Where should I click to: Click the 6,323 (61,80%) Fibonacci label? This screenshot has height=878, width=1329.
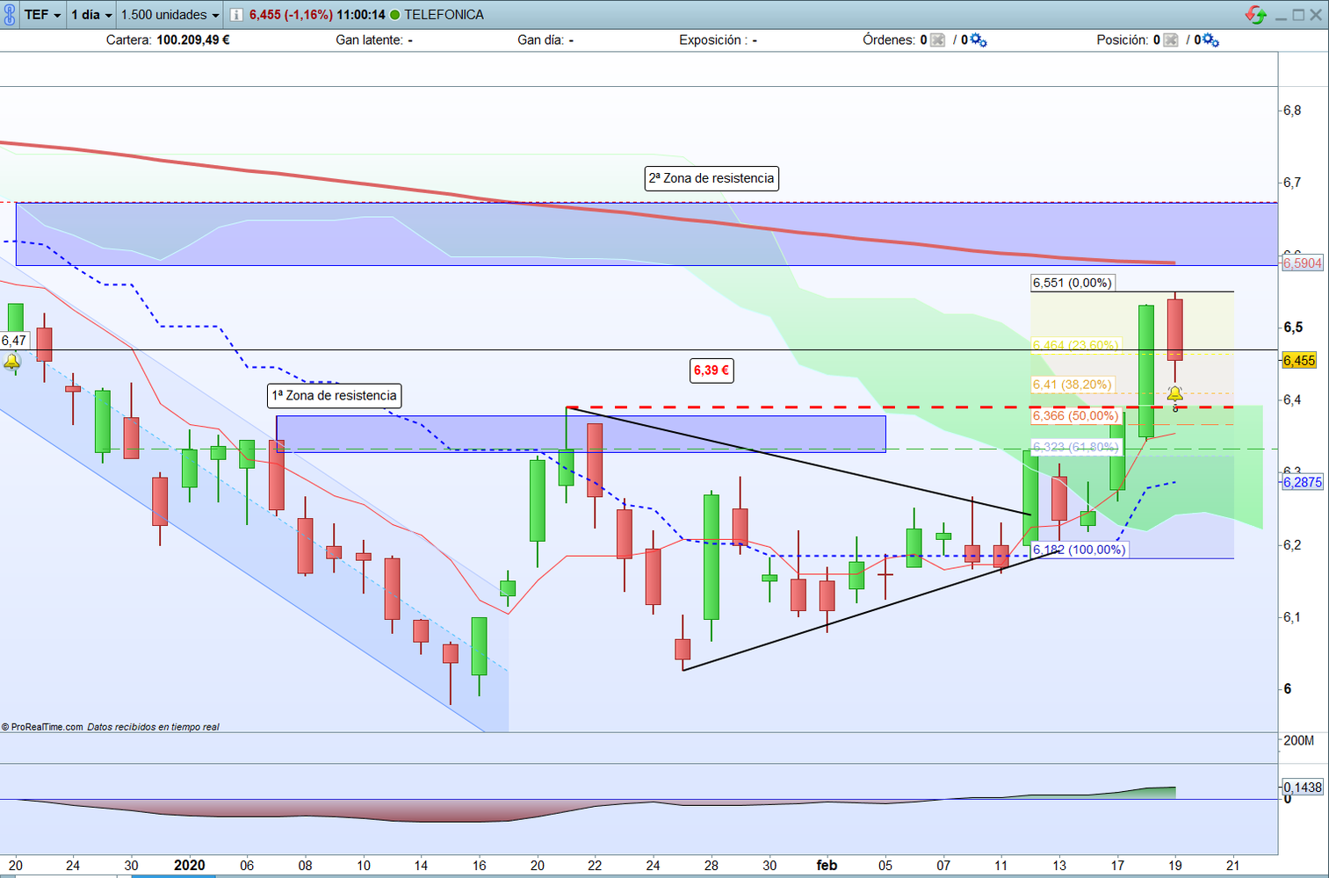(1075, 448)
